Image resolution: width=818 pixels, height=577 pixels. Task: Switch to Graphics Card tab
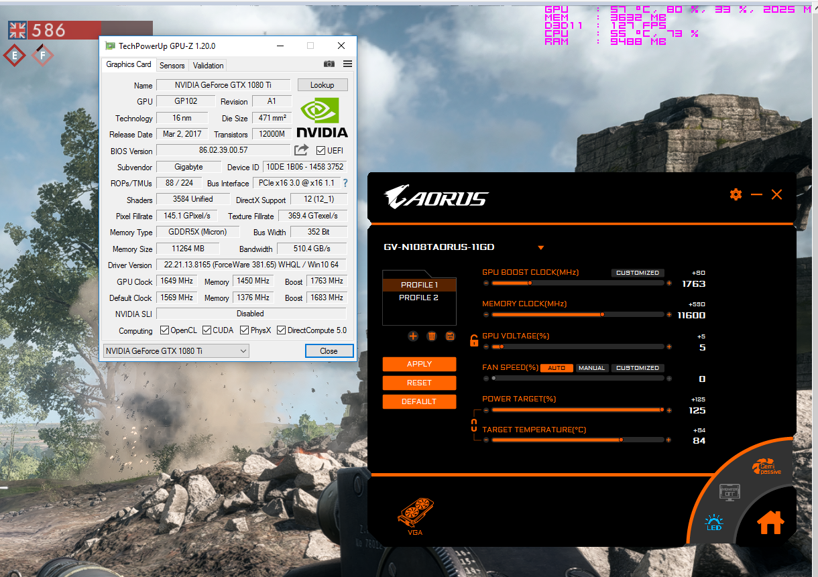pyautogui.click(x=129, y=64)
